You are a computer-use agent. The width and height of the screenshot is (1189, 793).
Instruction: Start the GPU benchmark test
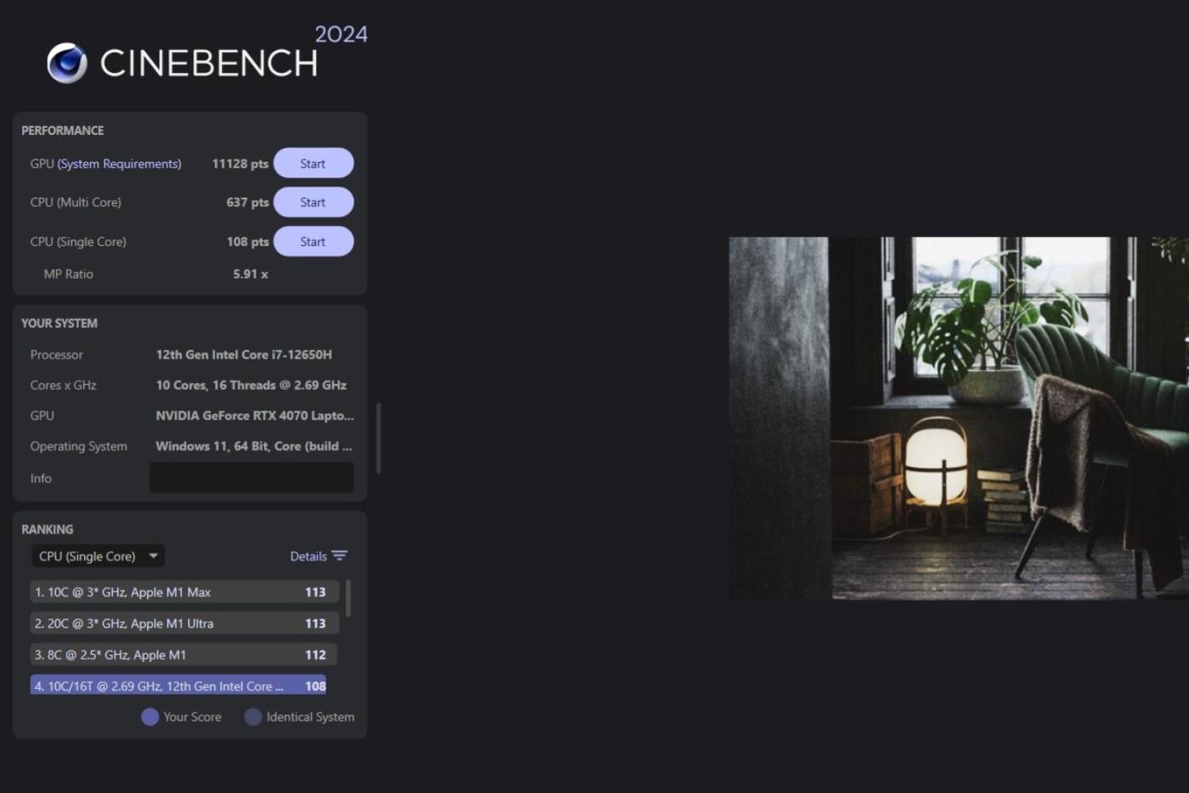pos(313,163)
